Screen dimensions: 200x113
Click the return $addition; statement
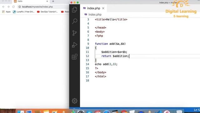(115, 56)
